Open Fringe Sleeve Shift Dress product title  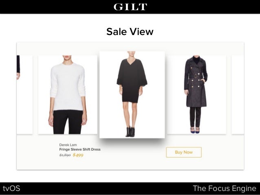pyautogui.click(x=80, y=149)
